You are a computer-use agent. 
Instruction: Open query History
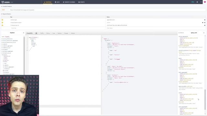[x=48, y=33]
